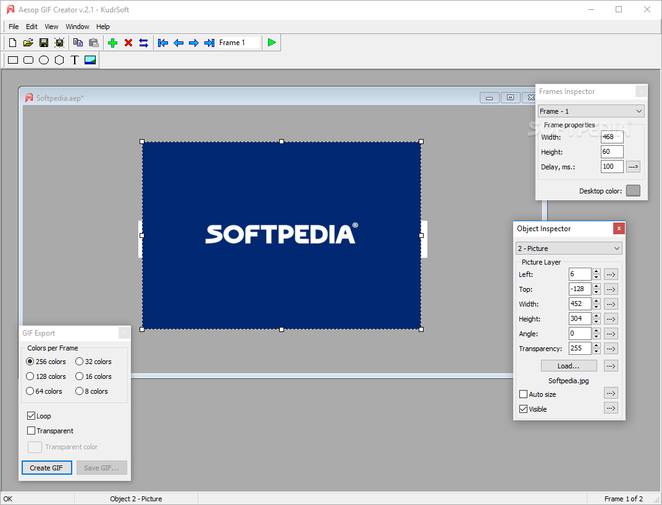The image size is (662, 505).
Task: Jump to the first frame
Action: (x=163, y=43)
